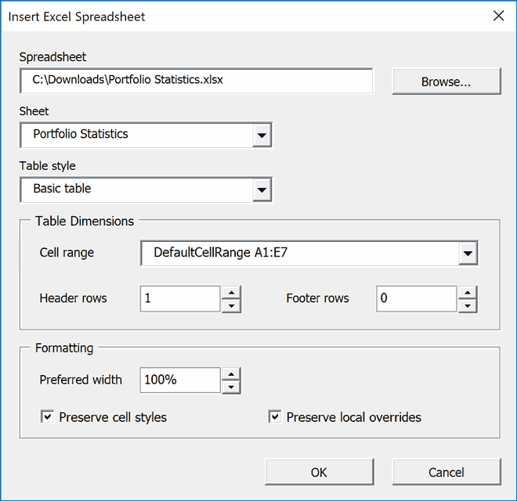Click the Cancel button

(446, 472)
